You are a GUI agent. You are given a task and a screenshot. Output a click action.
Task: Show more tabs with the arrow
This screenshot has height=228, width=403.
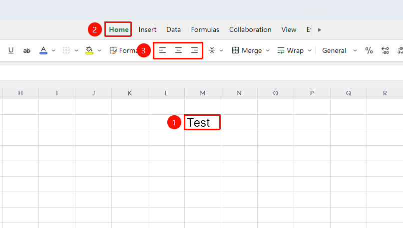(320, 30)
